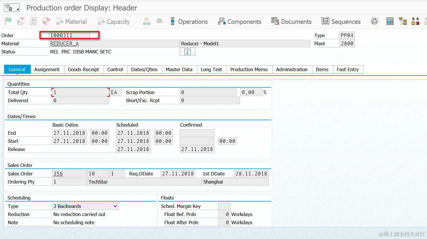This screenshot has height=239, width=427.
Task: Click the Plant field 2800
Action: (x=347, y=44)
